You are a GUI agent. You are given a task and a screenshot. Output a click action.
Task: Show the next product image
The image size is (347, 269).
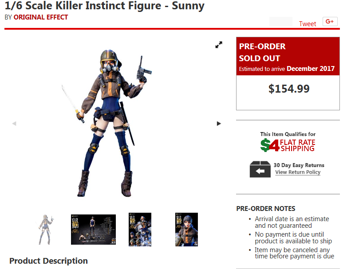[219, 123]
